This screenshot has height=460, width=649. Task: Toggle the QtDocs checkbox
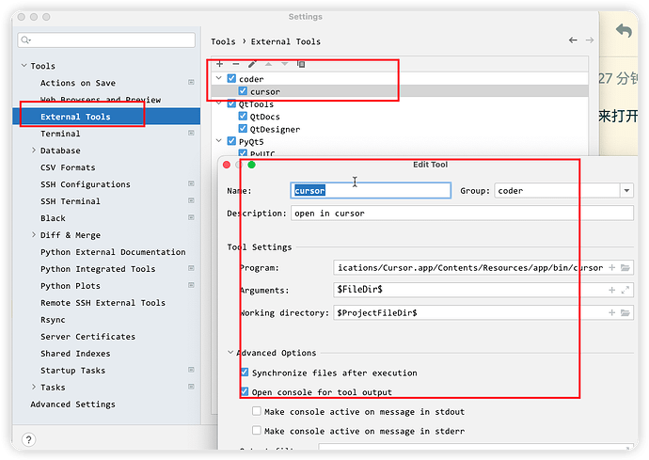click(x=243, y=117)
